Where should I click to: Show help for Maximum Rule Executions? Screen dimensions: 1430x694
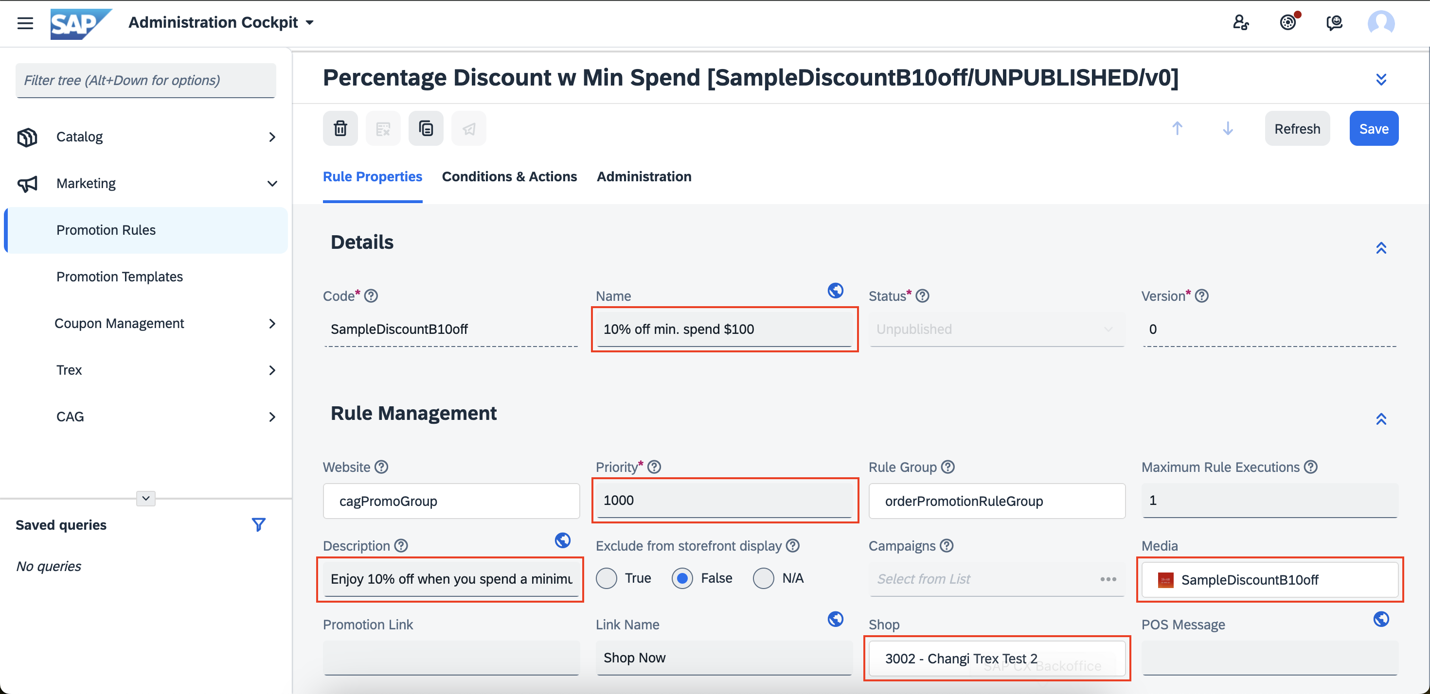1311,467
